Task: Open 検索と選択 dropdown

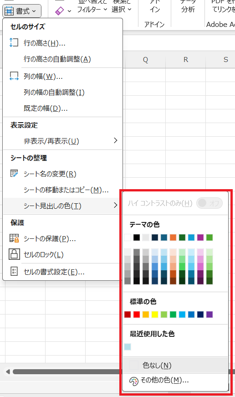Action: [x=122, y=7]
